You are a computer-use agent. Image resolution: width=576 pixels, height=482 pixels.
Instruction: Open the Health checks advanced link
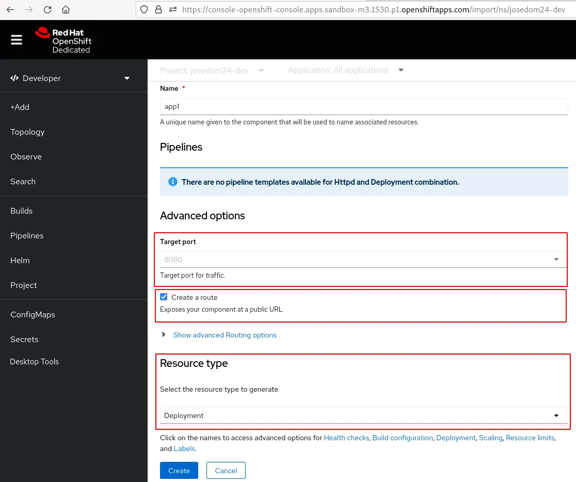tap(346, 438)
